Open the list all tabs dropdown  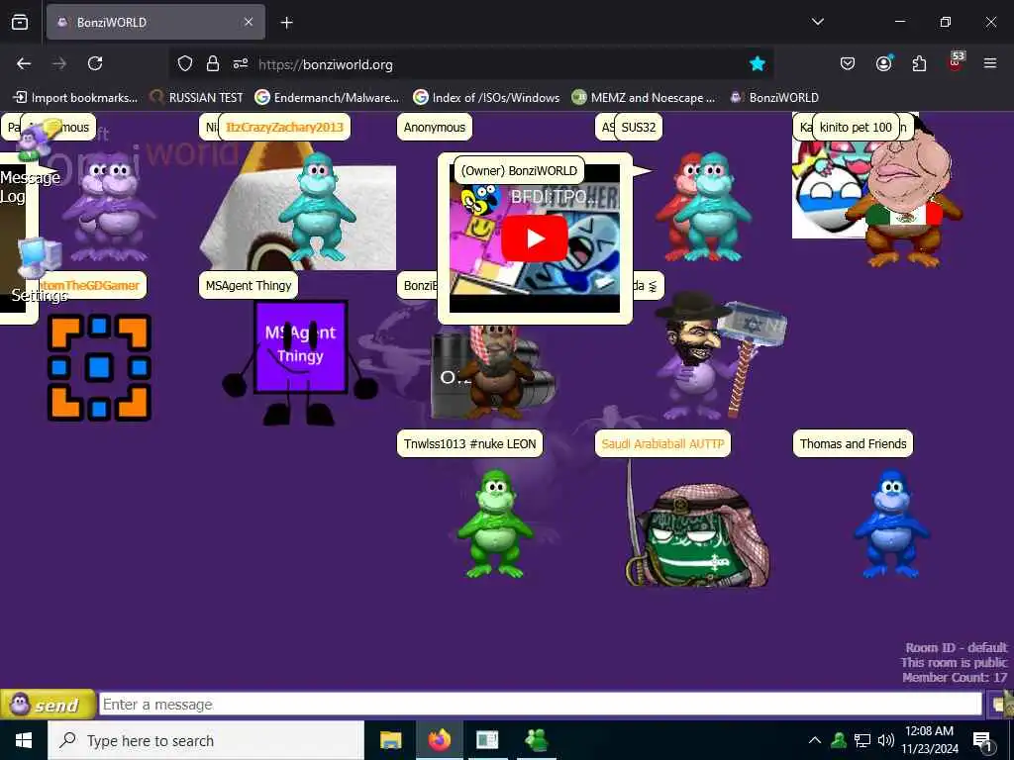(x=818, y=22)
